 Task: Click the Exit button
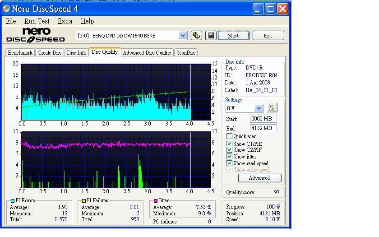pos(268,36)
